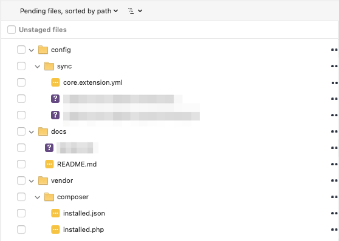Select the installed.php file entry
Screen dimensions: 339x241
[x=83, y=229]
